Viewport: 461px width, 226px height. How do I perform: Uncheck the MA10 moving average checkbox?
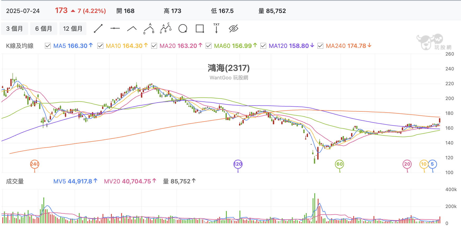click(x=100, y=46)
